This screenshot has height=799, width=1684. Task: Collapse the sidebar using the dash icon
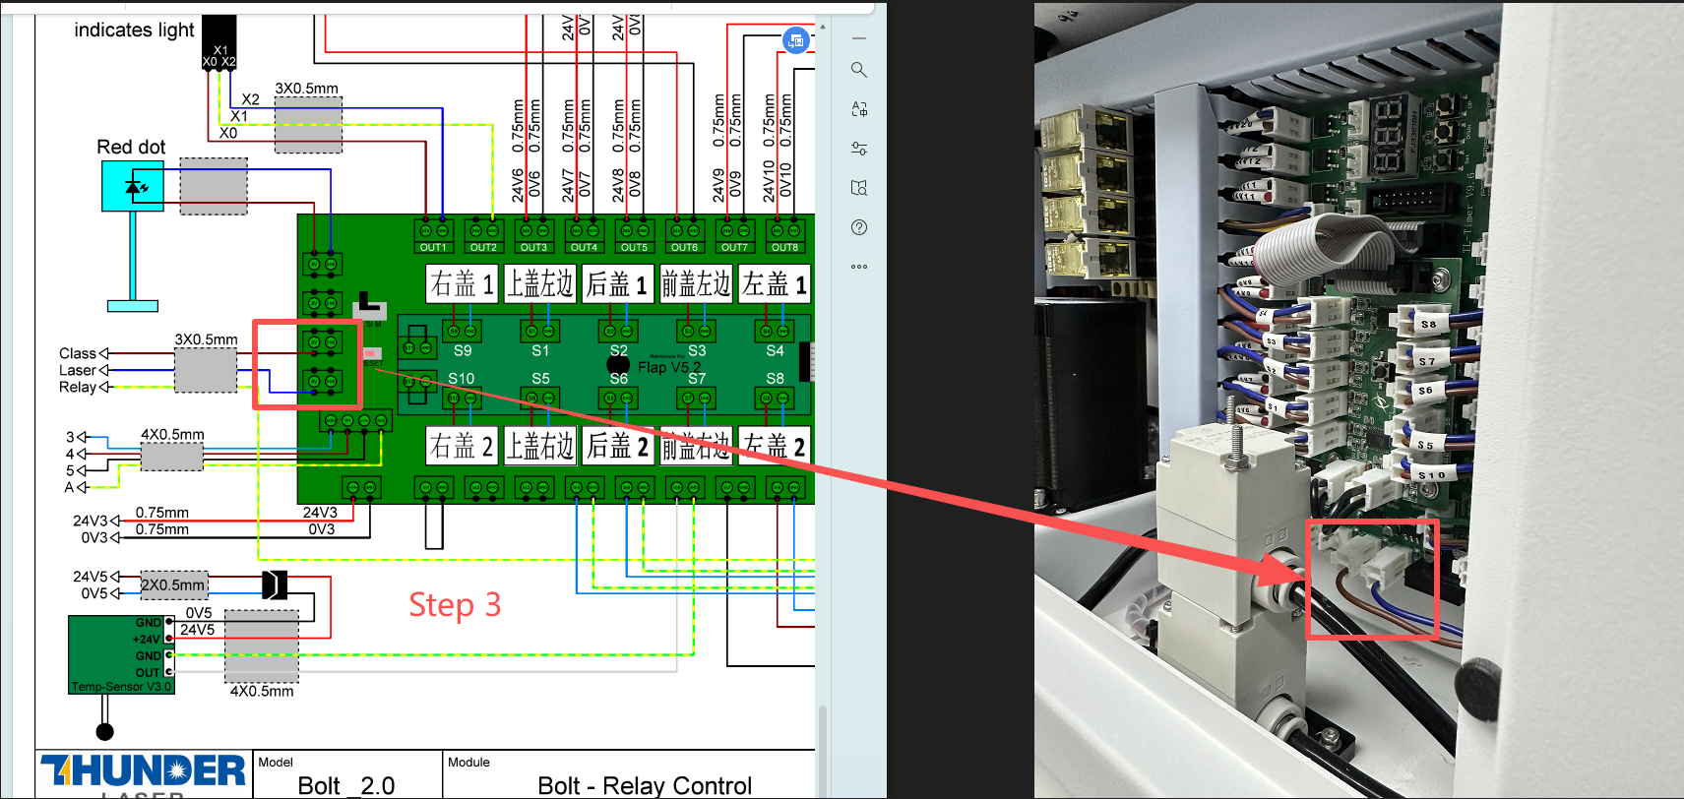pyautogui.click(x=859, y=38)
